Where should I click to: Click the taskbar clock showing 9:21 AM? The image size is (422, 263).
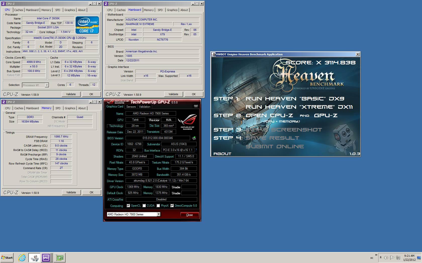pos(409,258)
